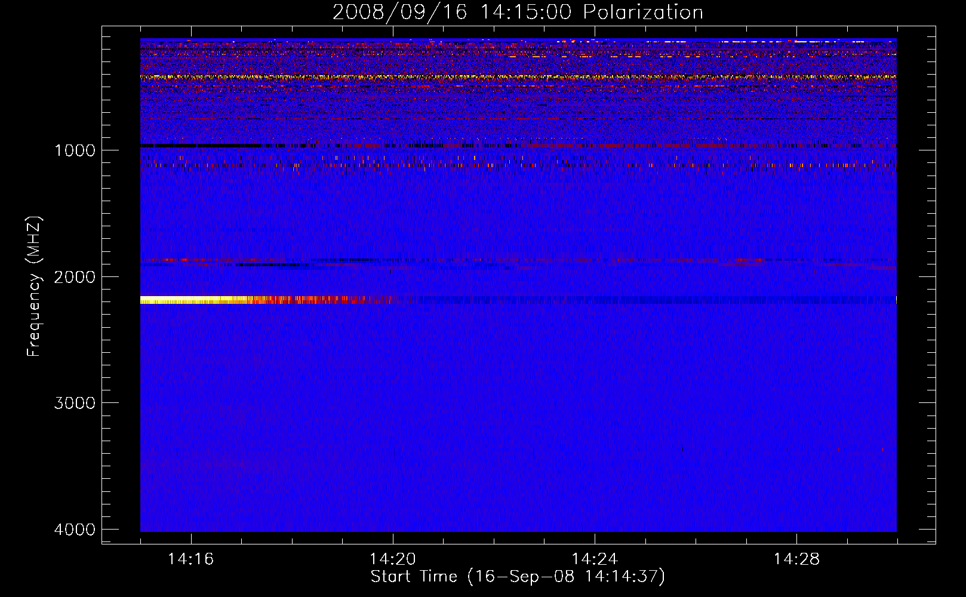Click the 14:24 time tick label
Viewport: 966px width, 597px height.
pos(595,559)
